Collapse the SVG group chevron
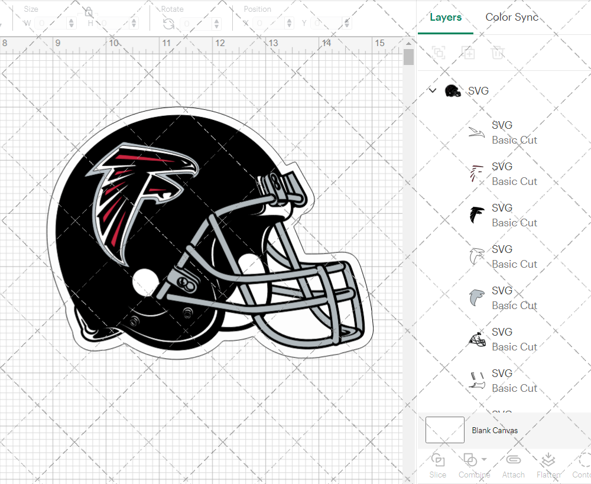This screenshot has width=591, height=484. click(x=433, y=90)
